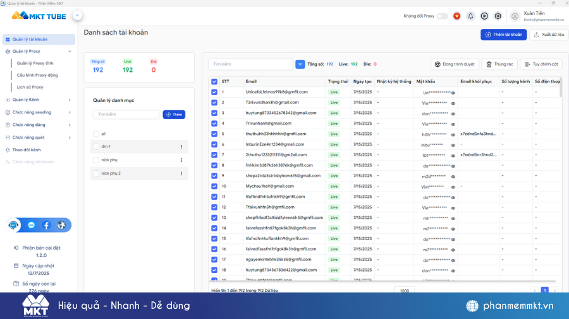569x319 pixels.
Task: Open the notifications bell icon
Action: coord(470,16)
